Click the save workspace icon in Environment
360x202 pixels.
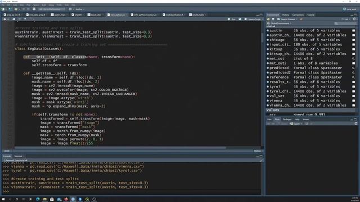pos(273,19)
